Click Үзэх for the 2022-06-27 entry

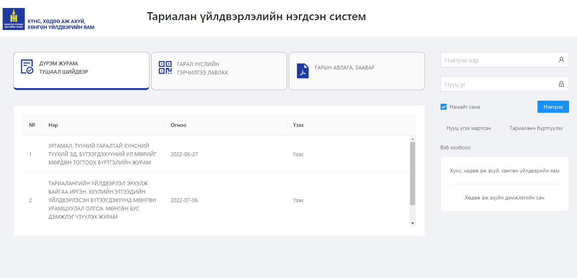click(298, 154)
